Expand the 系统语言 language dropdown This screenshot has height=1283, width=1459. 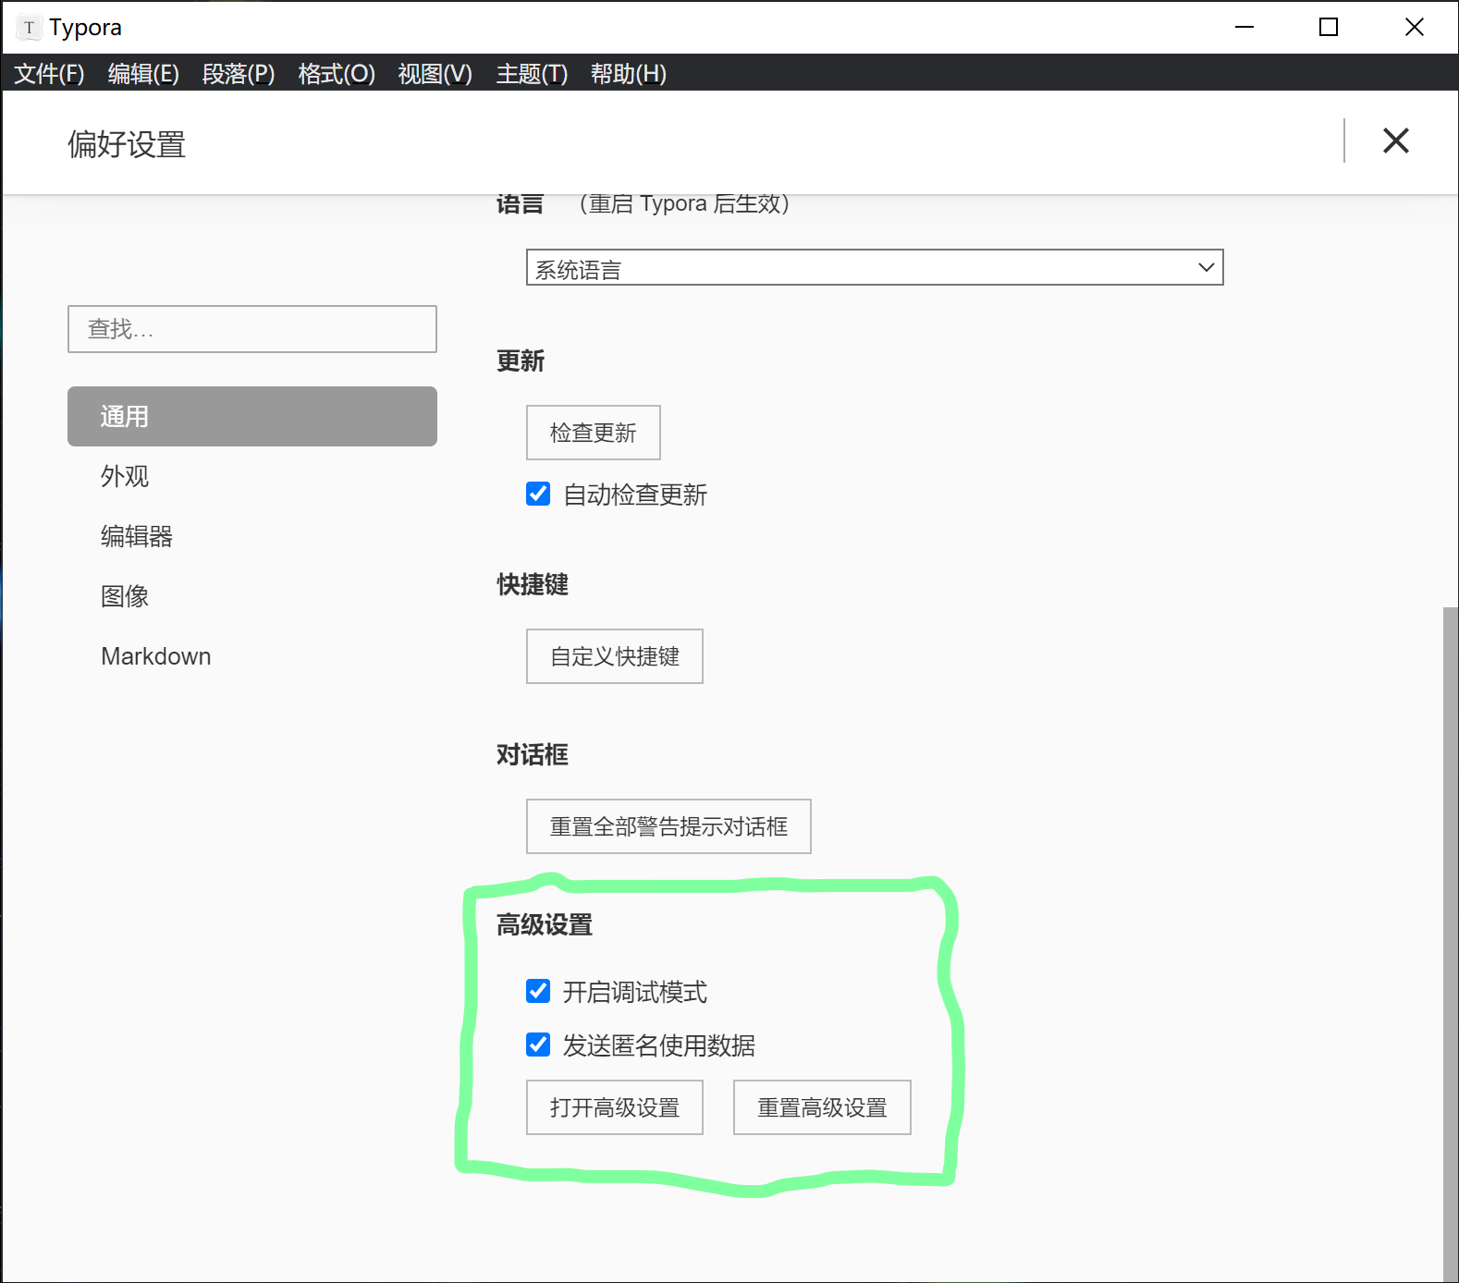coord(875,267)
